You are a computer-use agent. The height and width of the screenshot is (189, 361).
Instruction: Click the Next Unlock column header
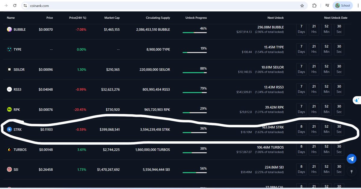(275, 18)
